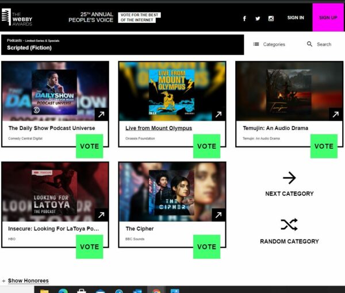Open Chrome from the Windows taskbar
The height and width of the screenshot is (293, 345).
156,290
